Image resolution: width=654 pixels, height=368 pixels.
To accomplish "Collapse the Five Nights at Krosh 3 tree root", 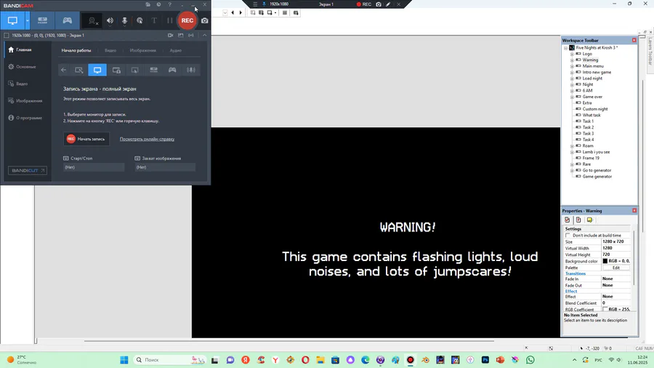I will tap(565, 48).
